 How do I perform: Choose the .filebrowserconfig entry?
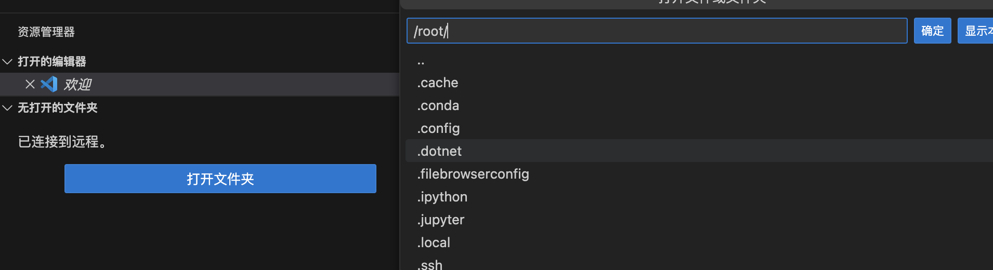473,174
